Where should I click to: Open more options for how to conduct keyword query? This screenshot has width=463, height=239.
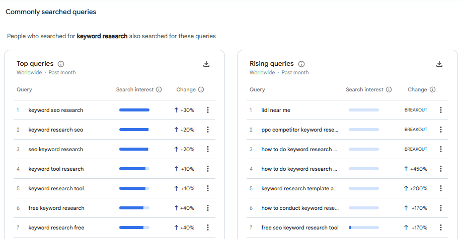pos(441,208)
